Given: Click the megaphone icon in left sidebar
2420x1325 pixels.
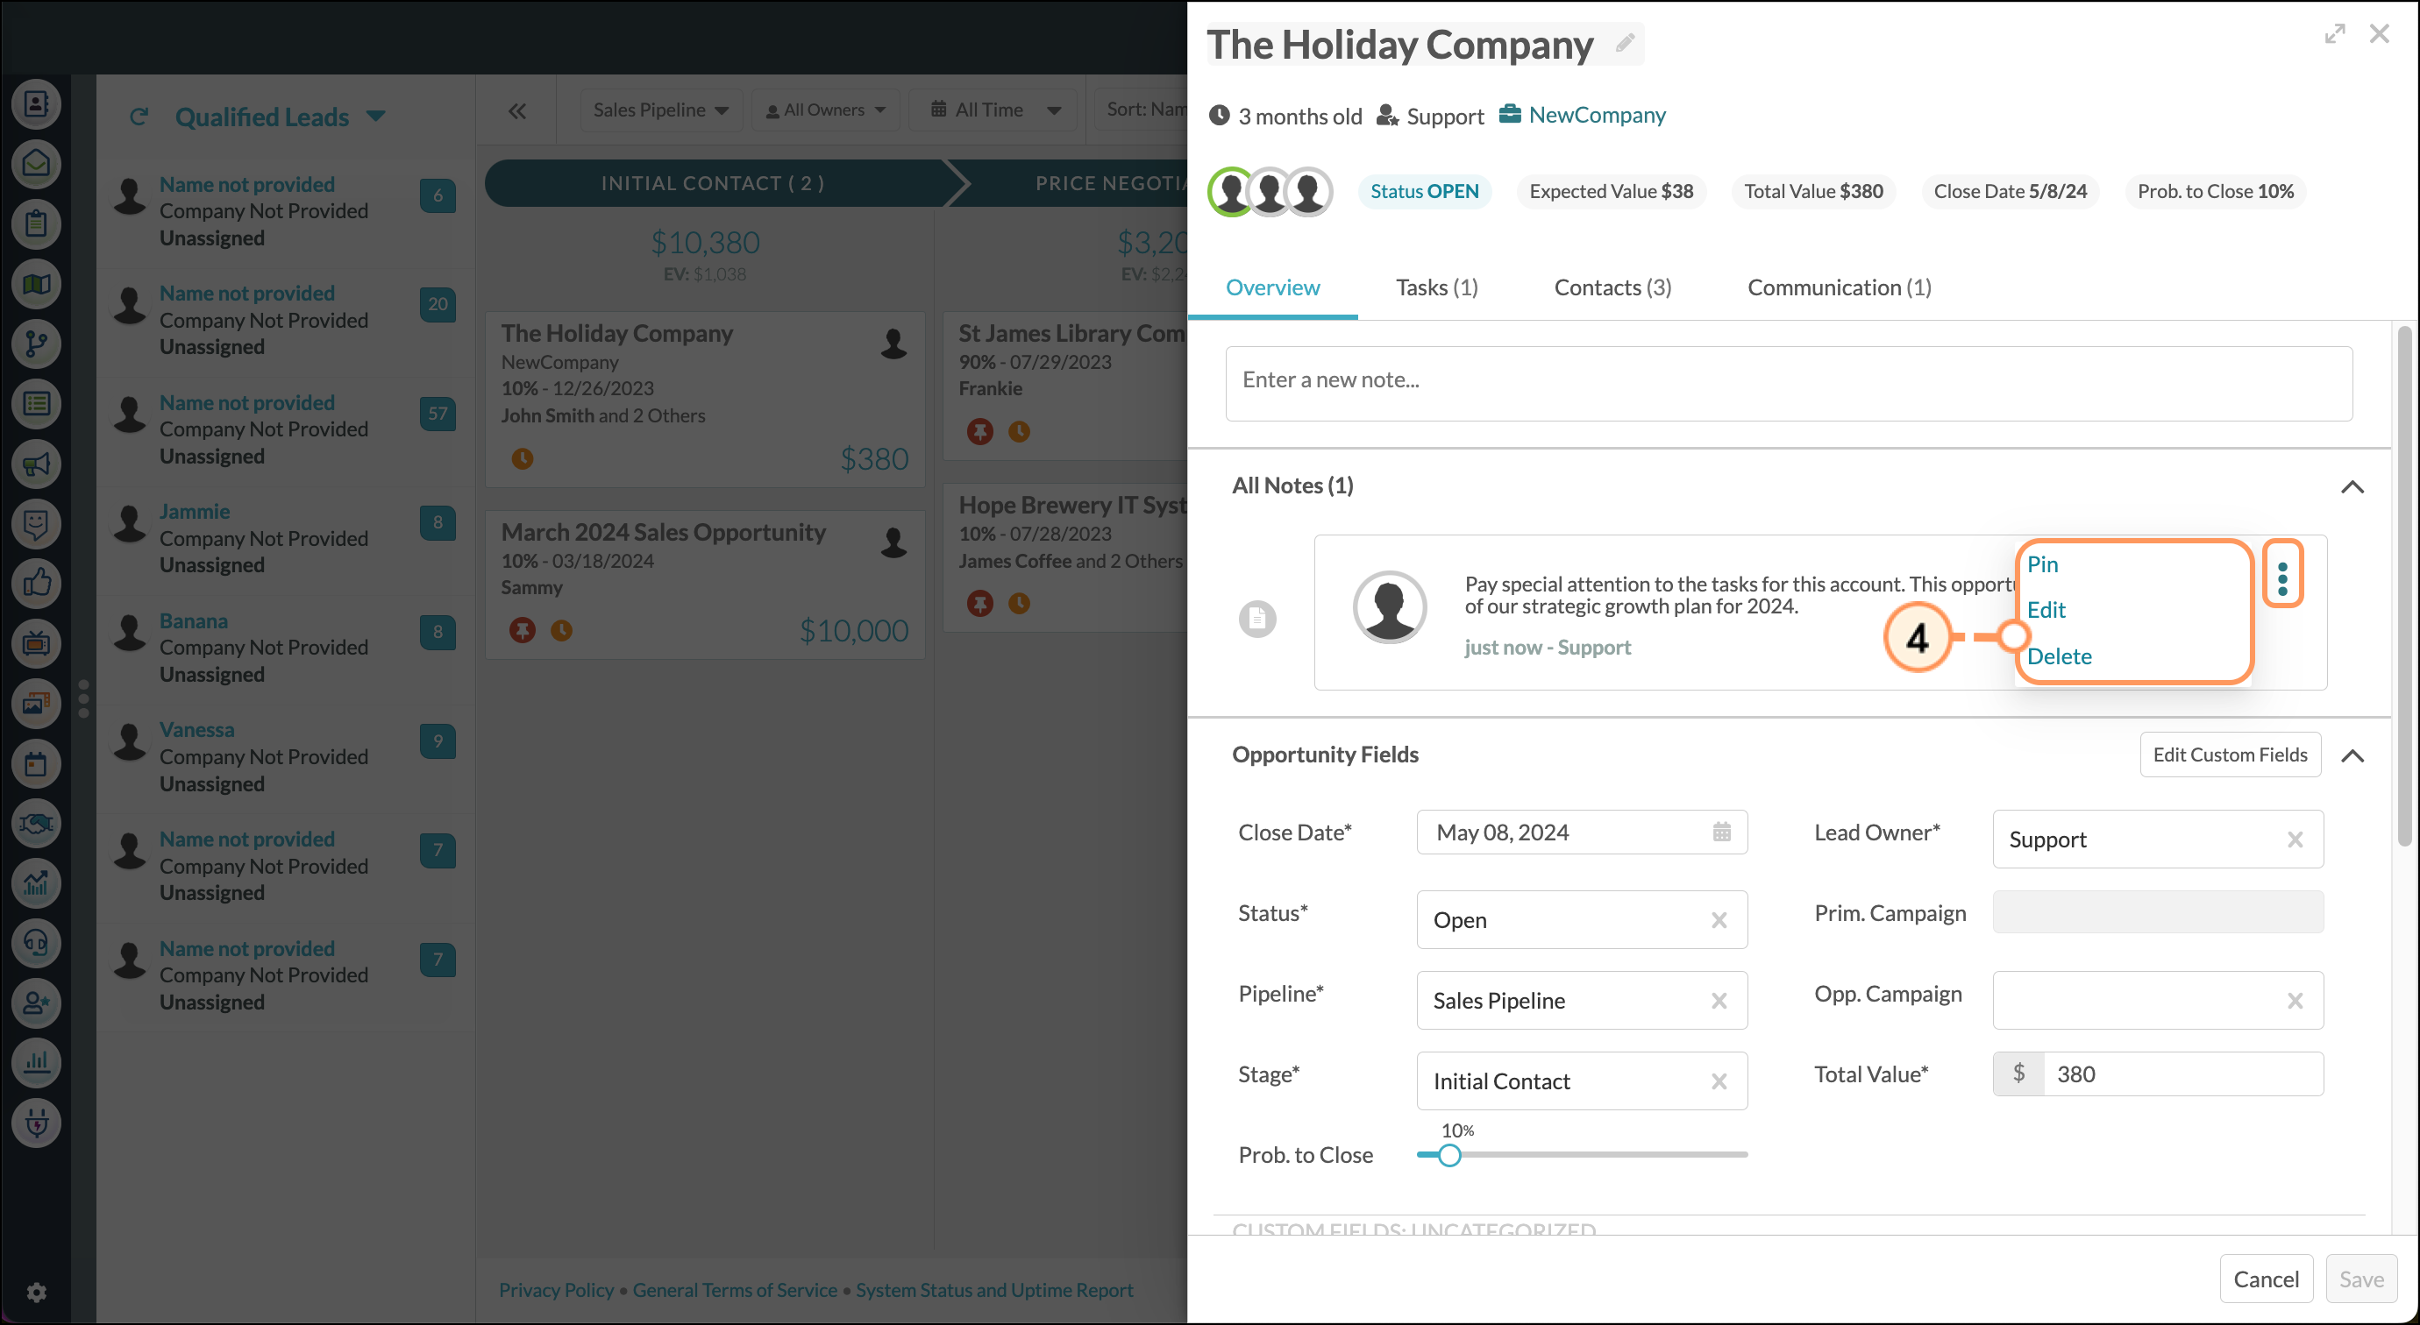Looking at the screenshot, I should click(x=37, y=464).
